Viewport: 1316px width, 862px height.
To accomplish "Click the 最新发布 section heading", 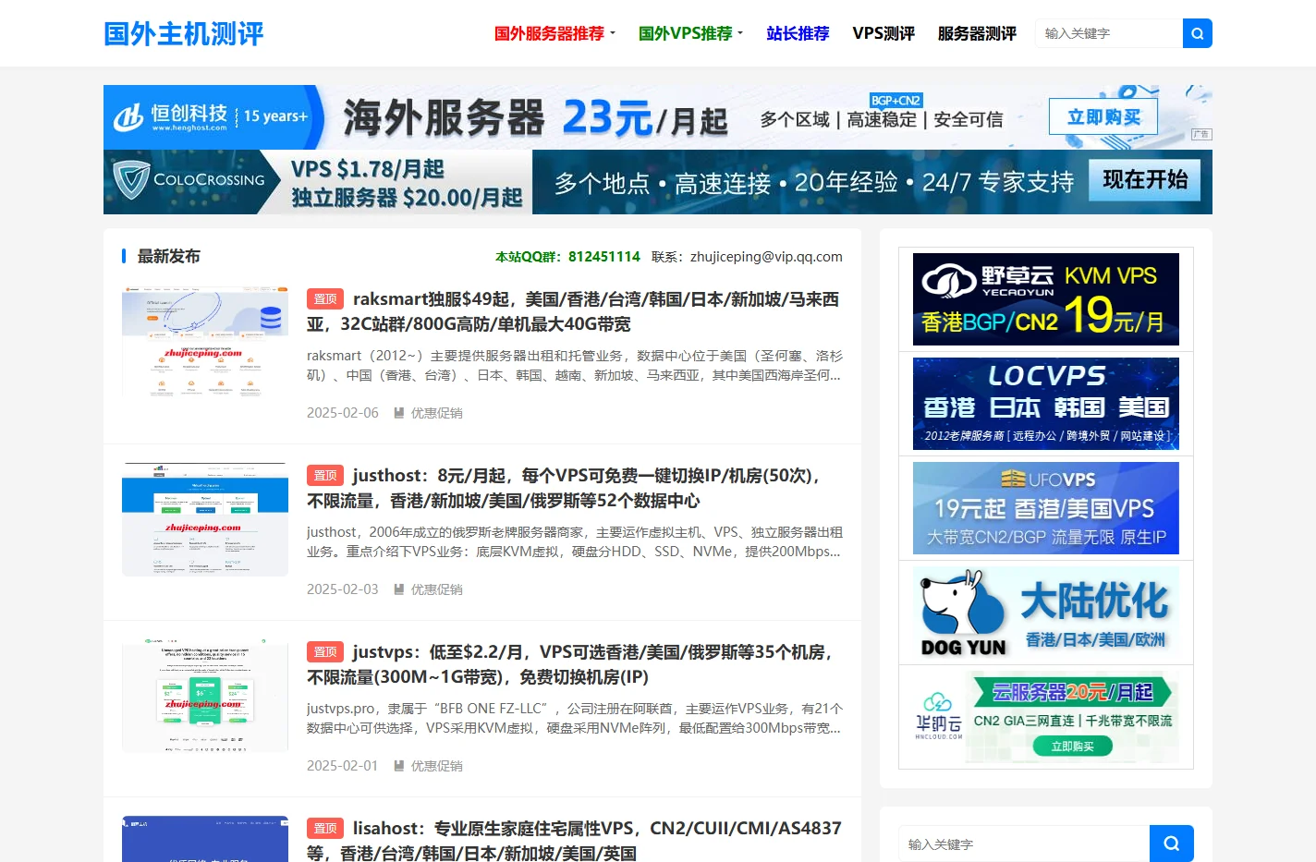I will point(168,256).
